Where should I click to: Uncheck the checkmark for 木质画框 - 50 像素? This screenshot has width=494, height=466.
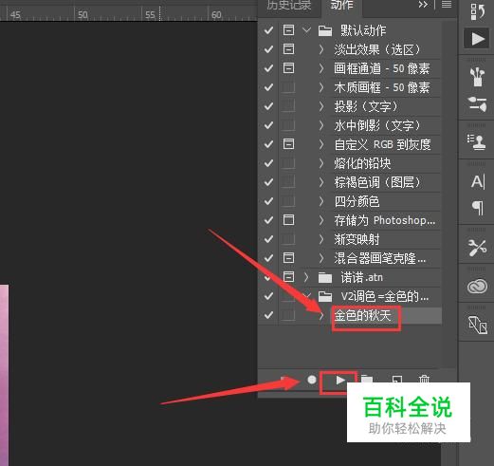tap(268, 87)
